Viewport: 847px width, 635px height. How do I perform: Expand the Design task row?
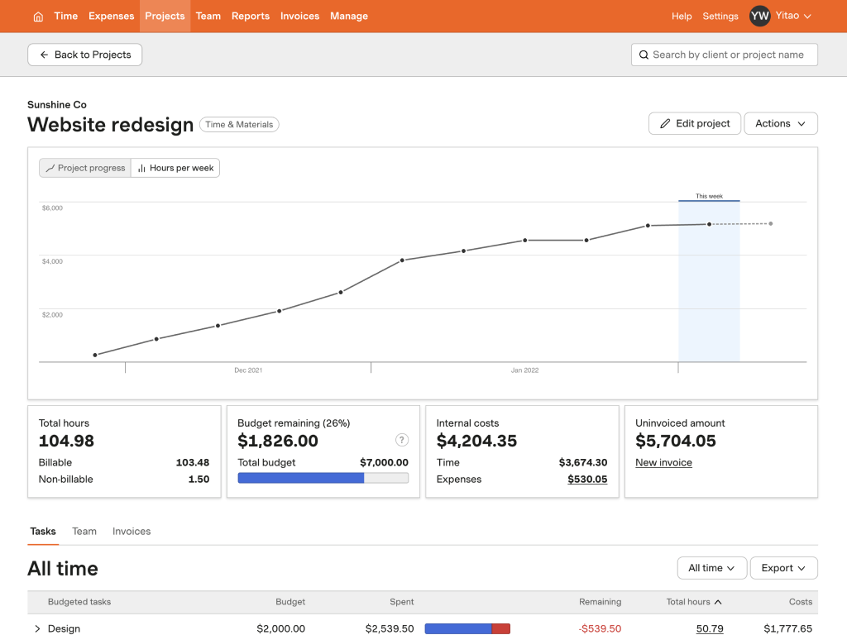(x=37, y=629)
